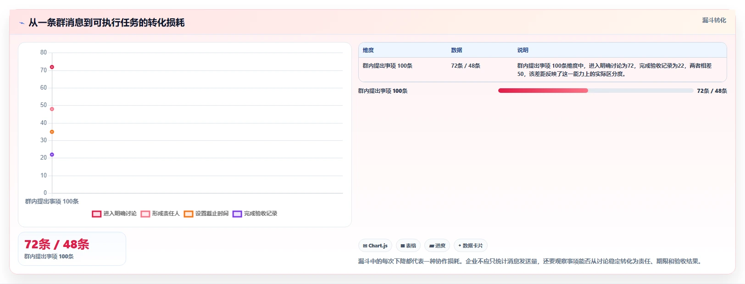Screen dimensions: 745x284
Task: Click the table cell 72条 / 48条
Action: click(466, 66)
